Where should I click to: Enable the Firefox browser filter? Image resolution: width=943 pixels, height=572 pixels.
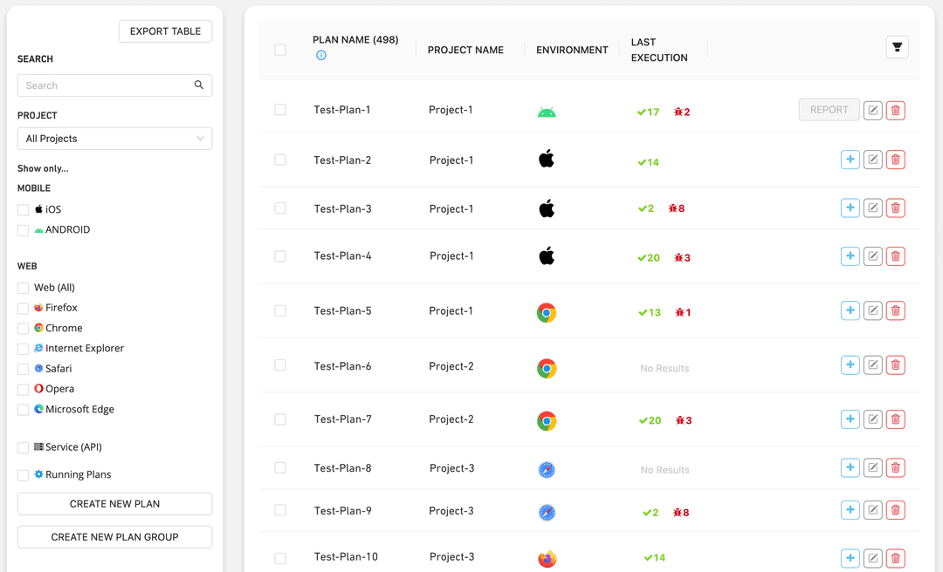point(21,307)
